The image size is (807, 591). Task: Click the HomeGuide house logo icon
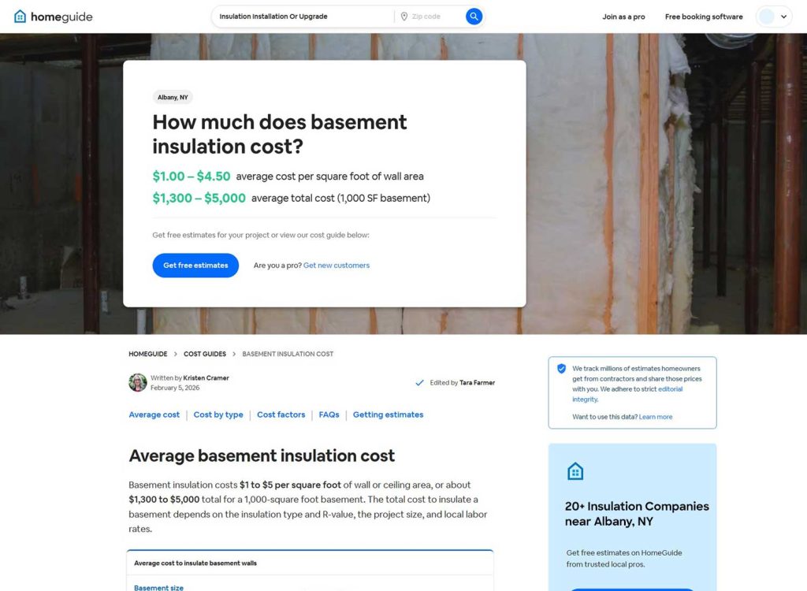coord(20,15)
